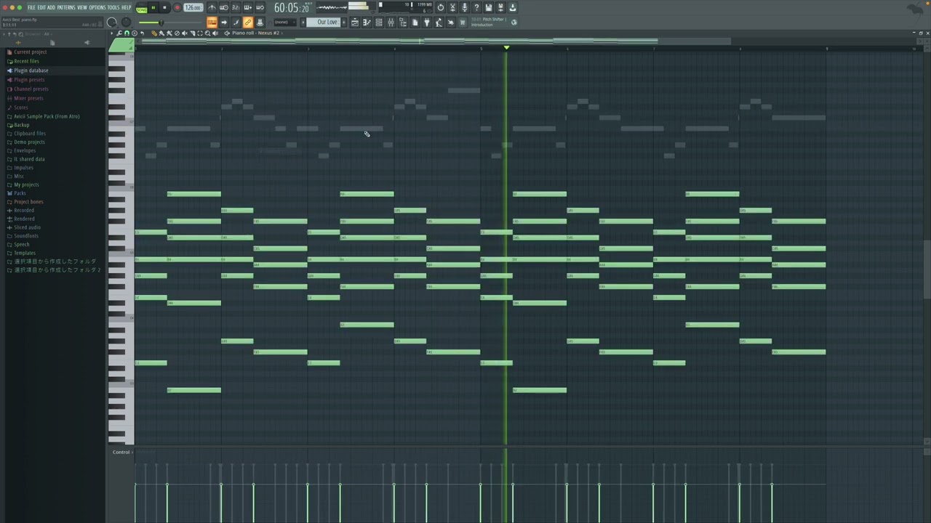Toggle typing keyboard to piano icon
Viewport: 931px width, 523px height.
coord(212,23)
